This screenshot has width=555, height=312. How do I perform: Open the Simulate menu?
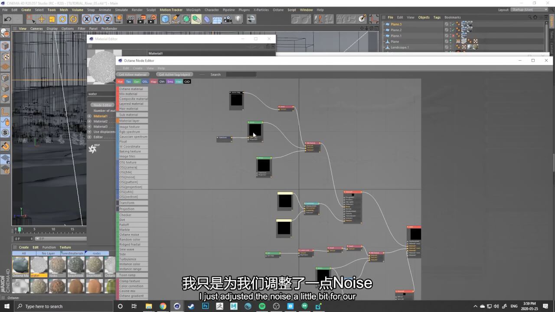(x=121, y=10)
